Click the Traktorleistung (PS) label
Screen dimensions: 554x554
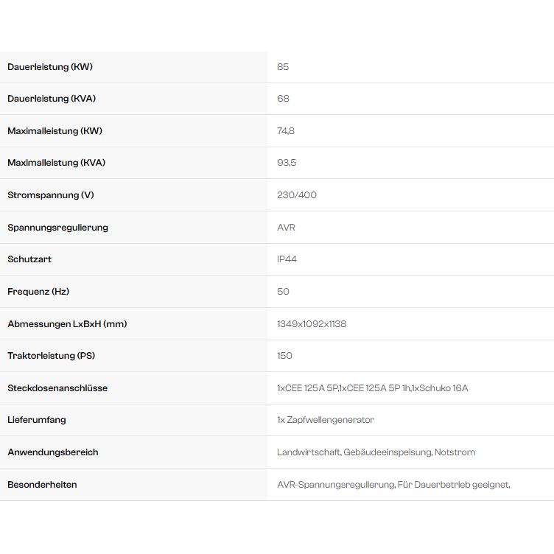[51, 356]
